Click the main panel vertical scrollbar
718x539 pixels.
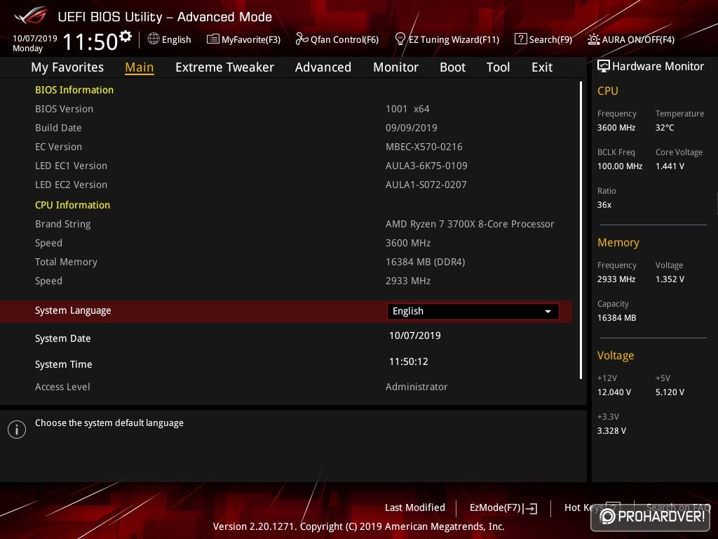pyautogui.click(x=581, y=230)
